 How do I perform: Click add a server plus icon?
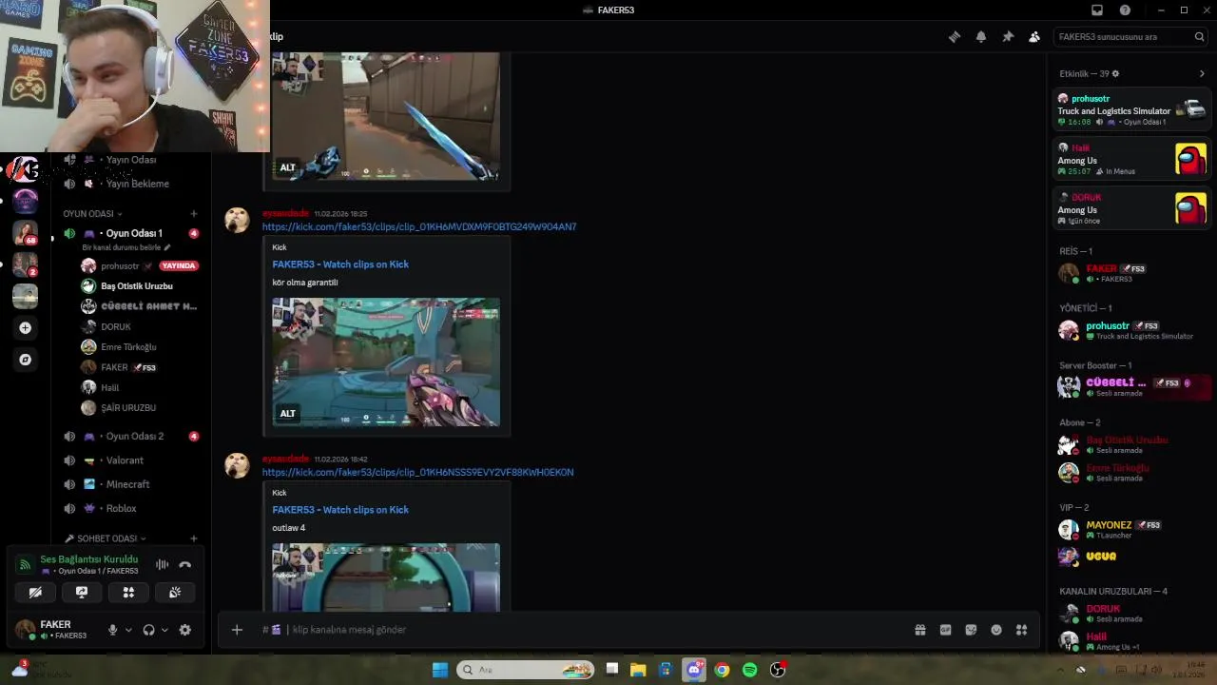click(x=26, y=328)
